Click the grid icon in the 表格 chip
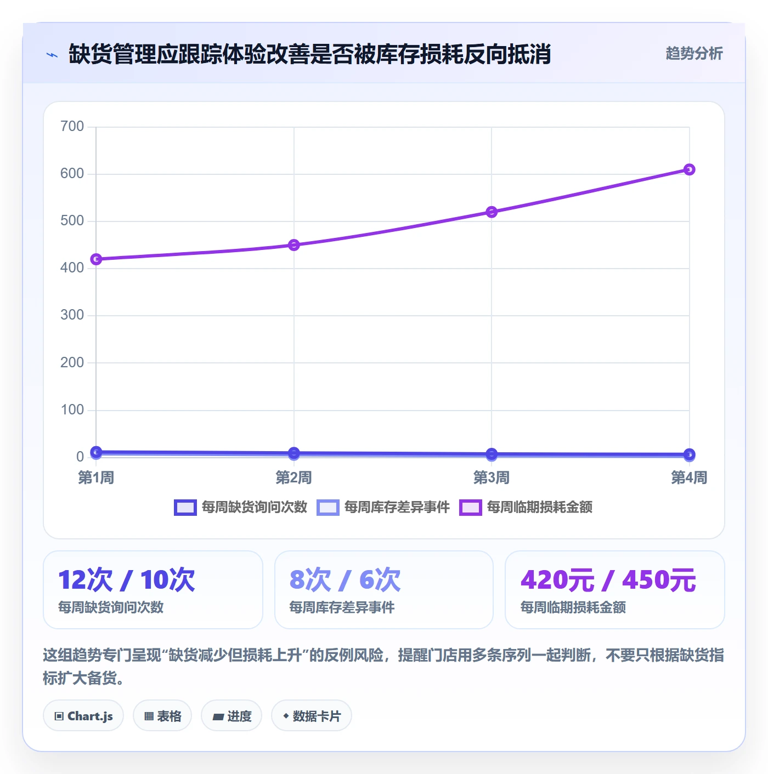 149,716
